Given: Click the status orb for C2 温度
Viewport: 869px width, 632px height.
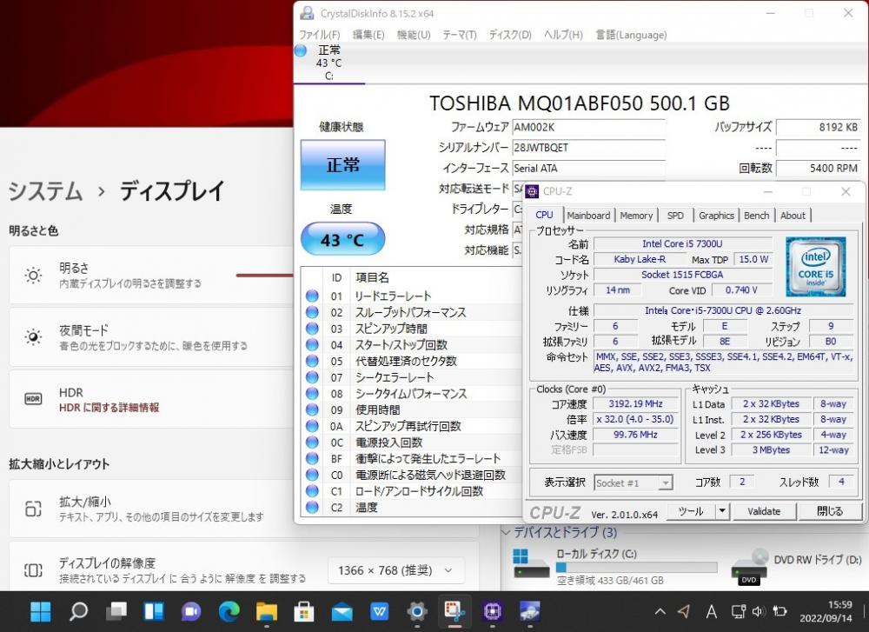Looking at the screenshot, I should (x=312, y=507).
